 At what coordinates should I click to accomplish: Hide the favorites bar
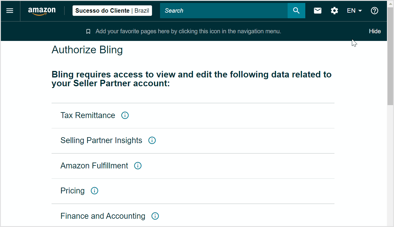(x=375, y=31)
